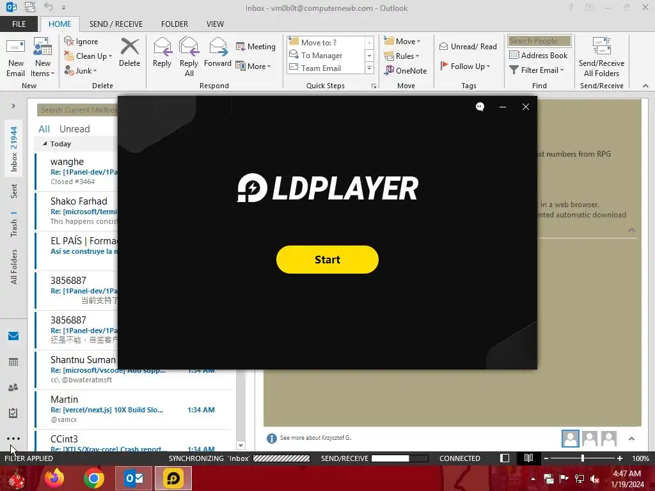Image resolution: width=655 pixels, height=491 pixels.
Task: Switch to the SEND / RECEIVE tab
Action: [x=116, y=24]
